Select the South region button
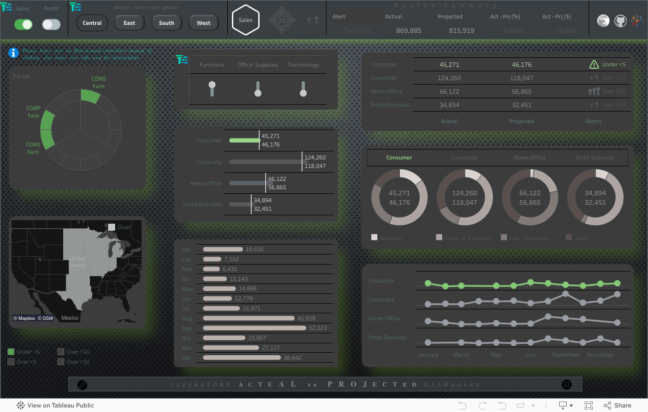Screen dimensions: 648x412 [166, 23]
